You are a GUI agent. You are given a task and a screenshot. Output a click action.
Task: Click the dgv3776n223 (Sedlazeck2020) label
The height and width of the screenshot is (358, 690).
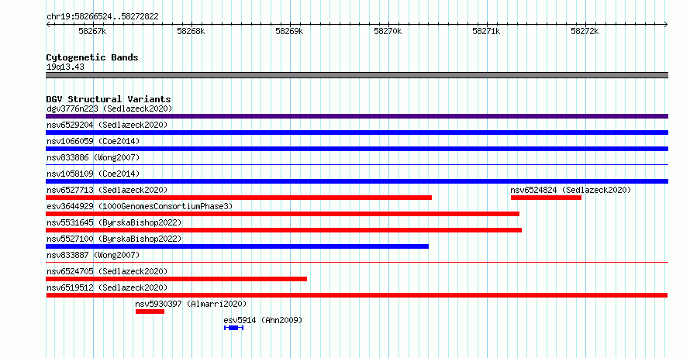click(109, 108)
